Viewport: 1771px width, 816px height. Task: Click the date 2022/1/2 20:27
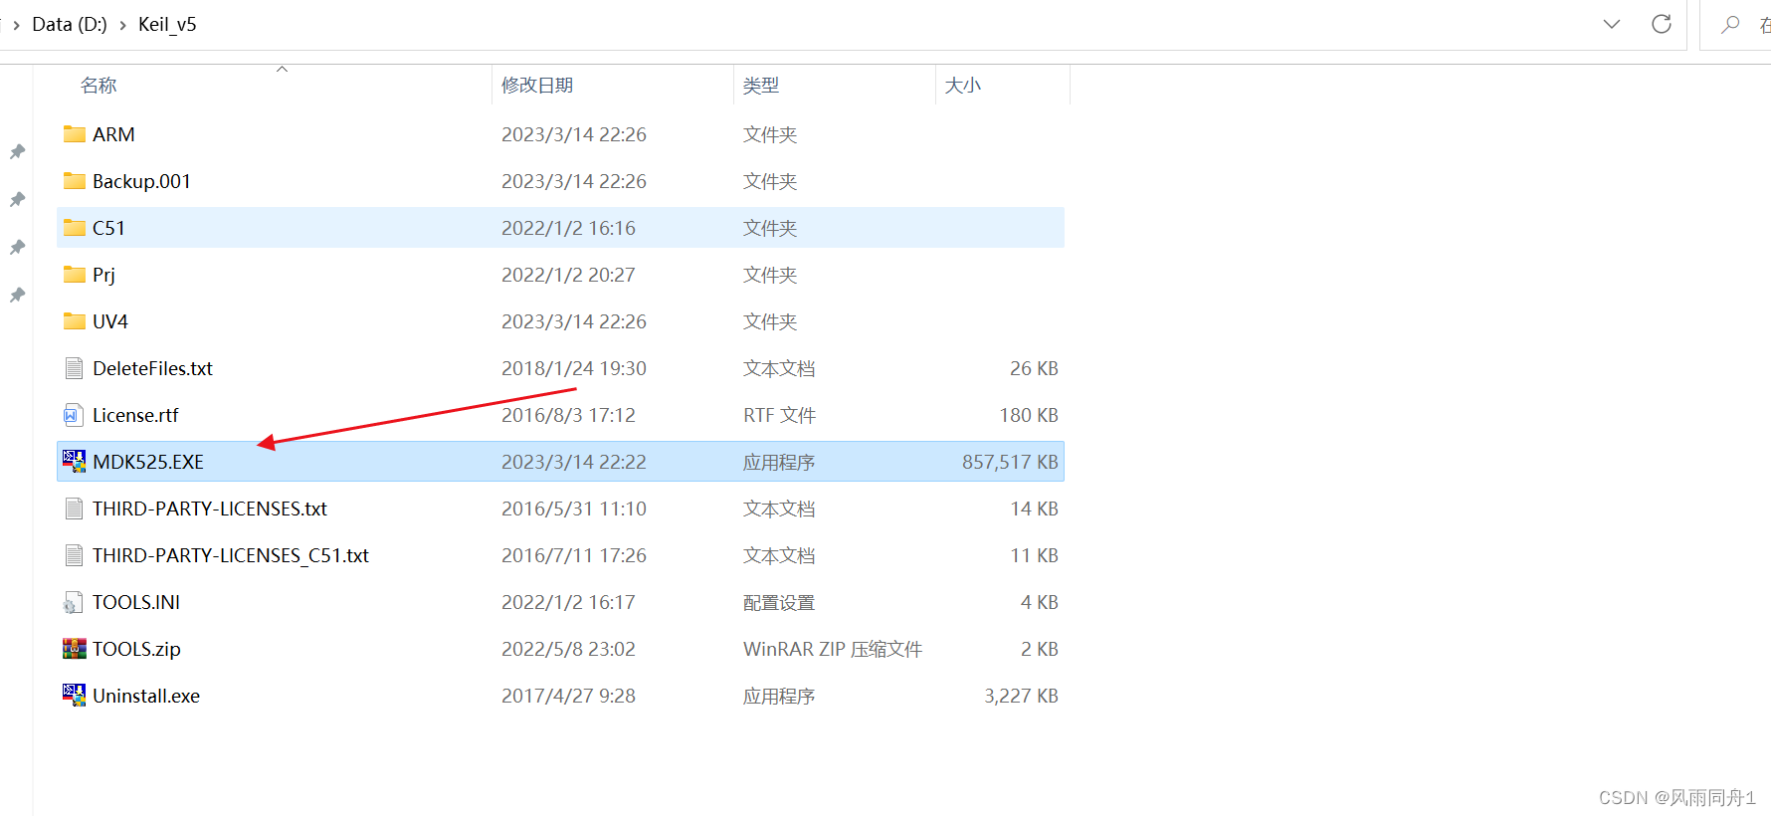568,275
